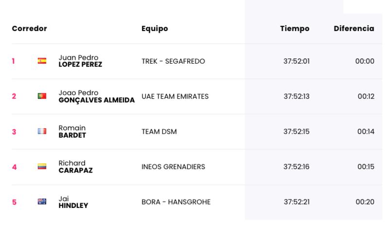
Task: Open Richard Carapaz's rider name
Action: (76, 167)
